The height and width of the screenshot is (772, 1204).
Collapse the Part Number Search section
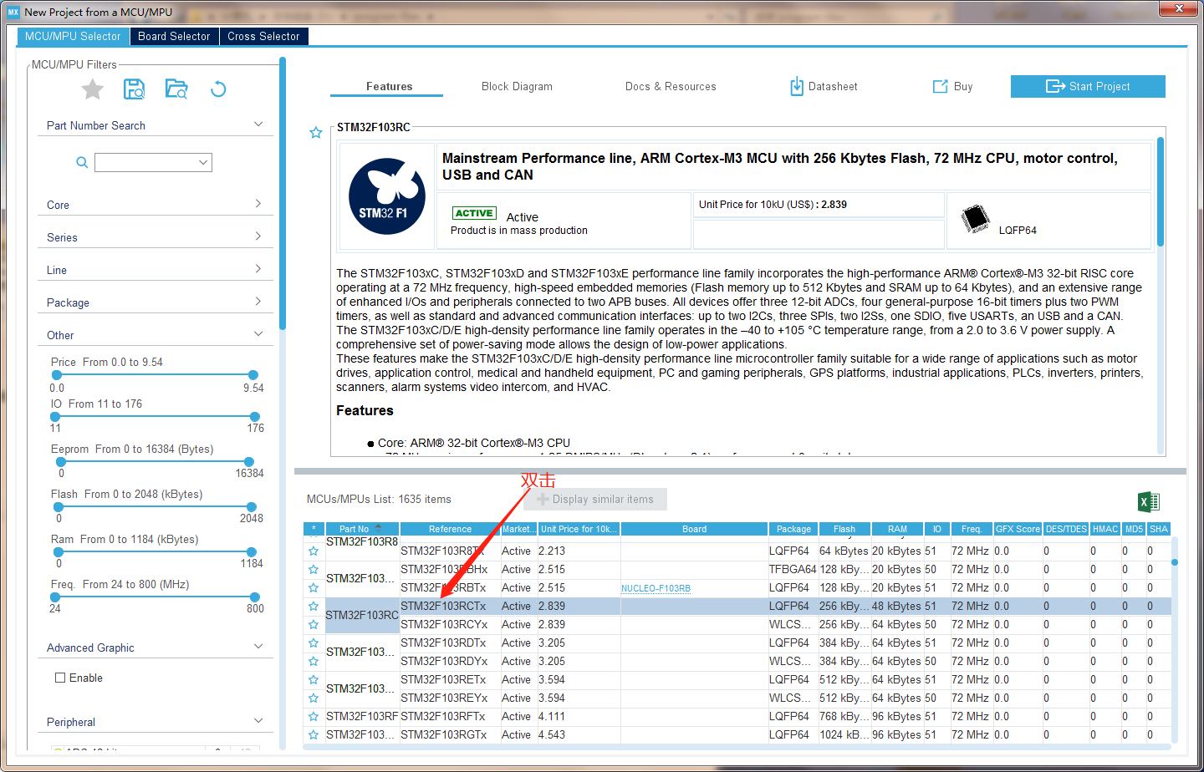pyautogui.click(x=258, y=124)
